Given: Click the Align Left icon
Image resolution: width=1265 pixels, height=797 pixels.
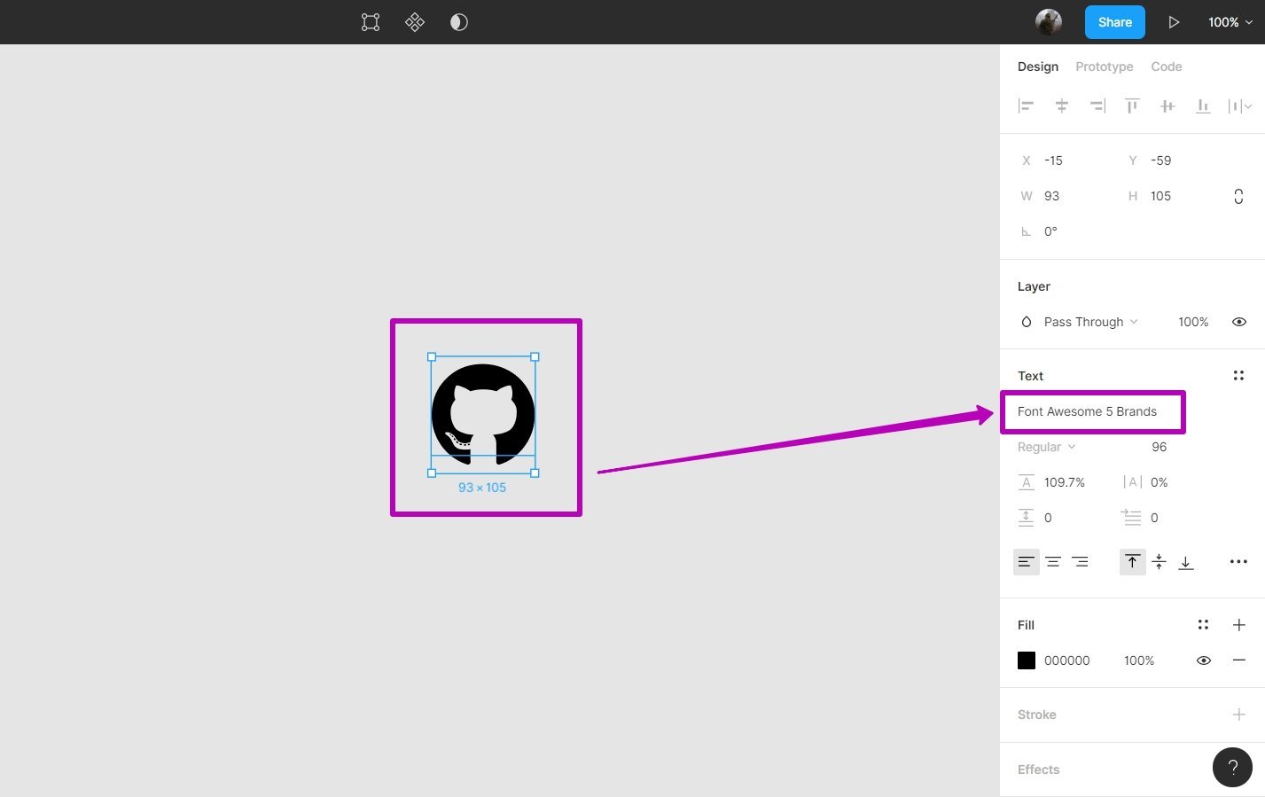Looking at the screenshot, I should (1026, 106).
